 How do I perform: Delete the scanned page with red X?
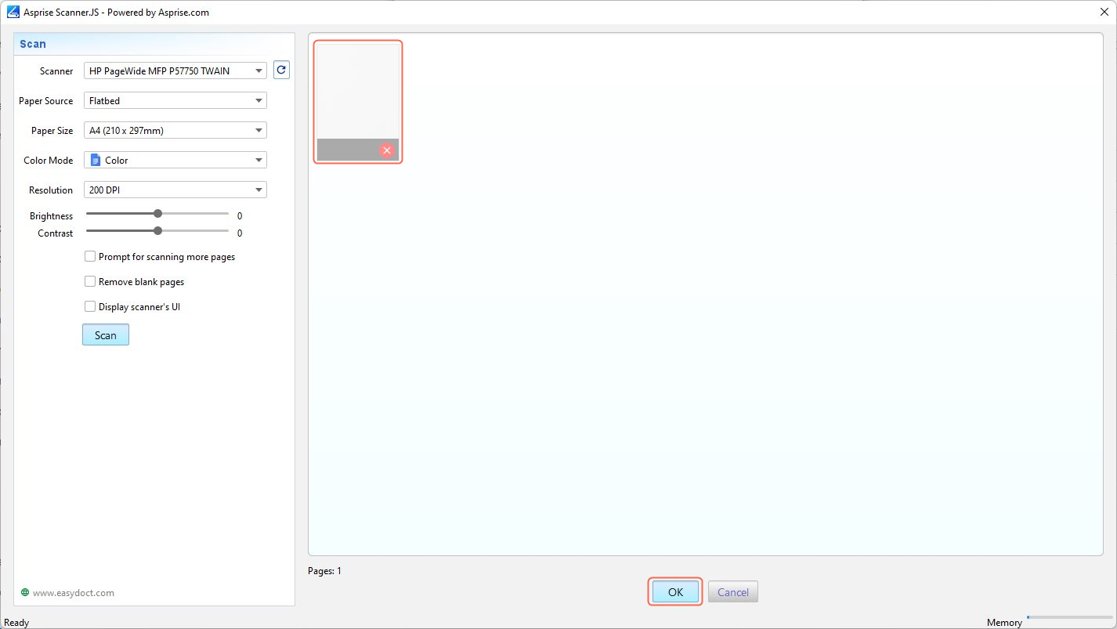[x=386, y=150]
